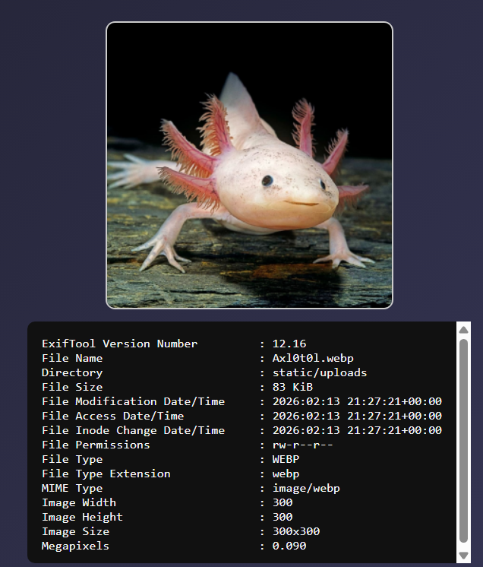Click the File Type Extension label
This screenshot has height=567, width=483.
pyautogui.click(x=106, y=474)
